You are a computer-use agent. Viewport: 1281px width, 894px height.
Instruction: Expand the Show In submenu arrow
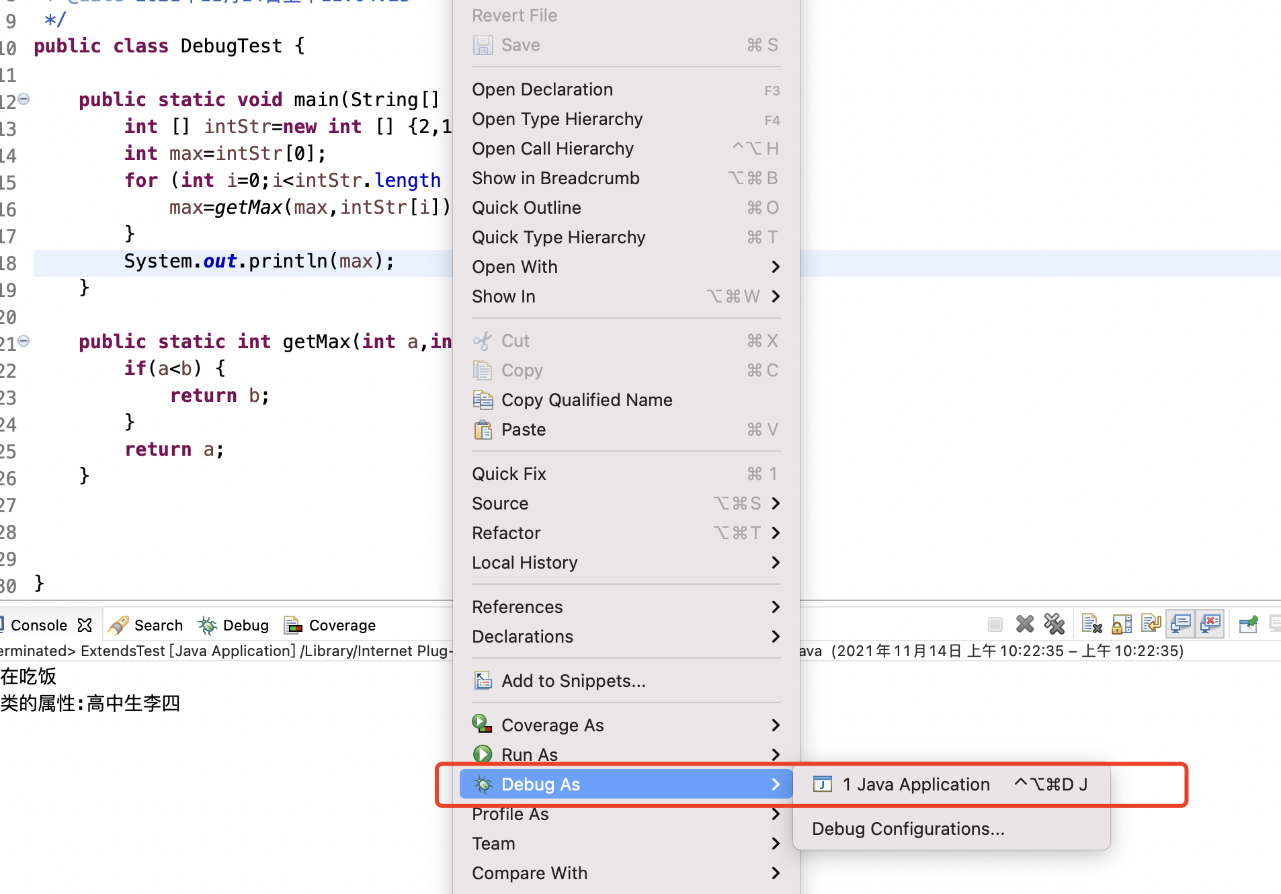point(776,296)
